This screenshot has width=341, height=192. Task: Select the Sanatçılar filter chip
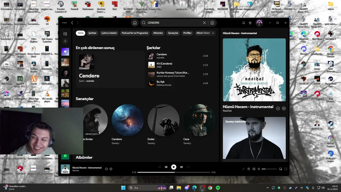[173, 33]
